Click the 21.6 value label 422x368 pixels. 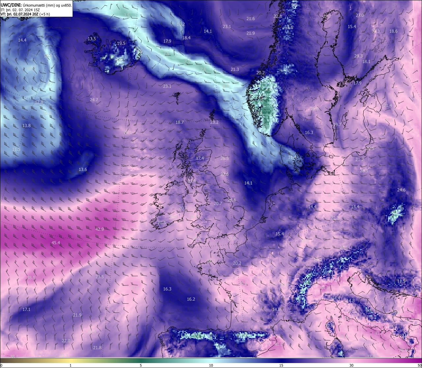[x=251, y=18]
